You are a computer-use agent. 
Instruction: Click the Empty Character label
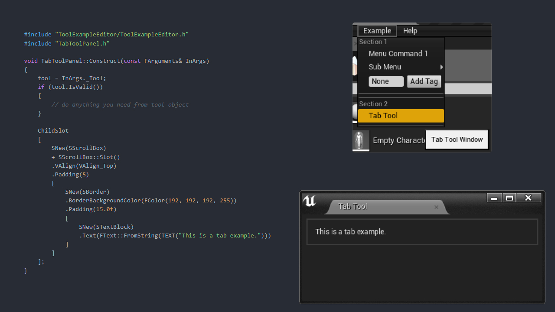[x=398, y=140]
